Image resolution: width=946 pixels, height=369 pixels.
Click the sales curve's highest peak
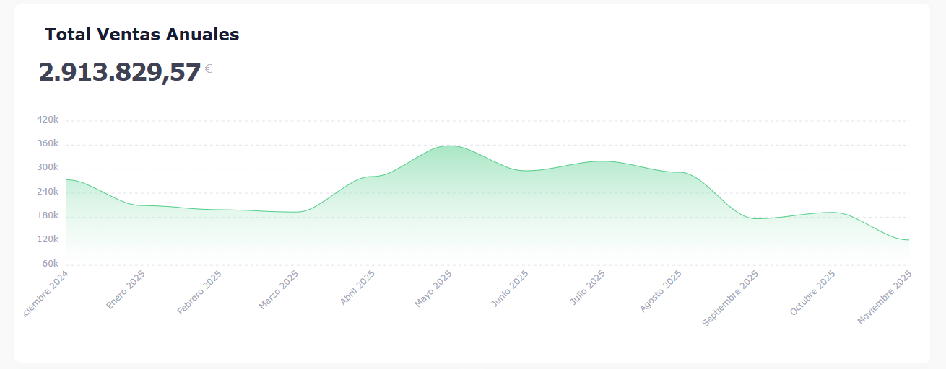pos(449,146)
